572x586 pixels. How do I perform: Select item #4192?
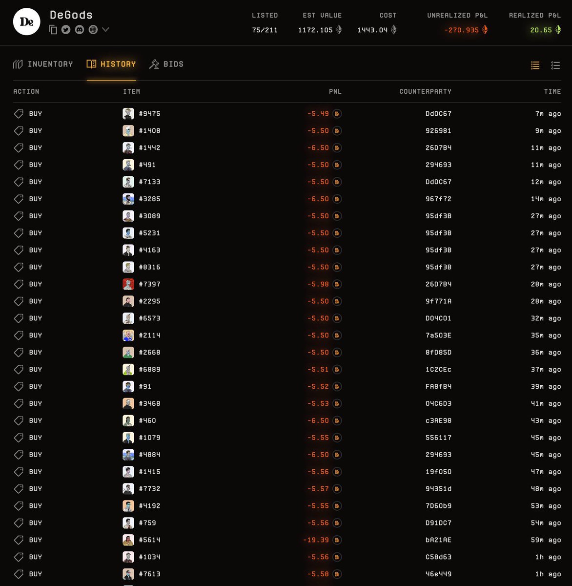coord(149,506)
